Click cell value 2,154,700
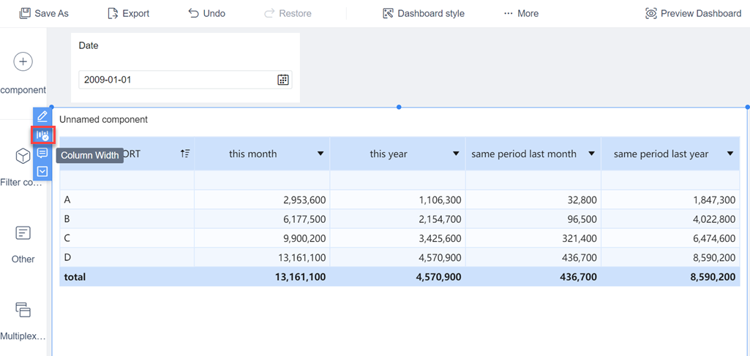Image resolution: width=750 pixels, height=356 pixels. [x=440, y=219]
